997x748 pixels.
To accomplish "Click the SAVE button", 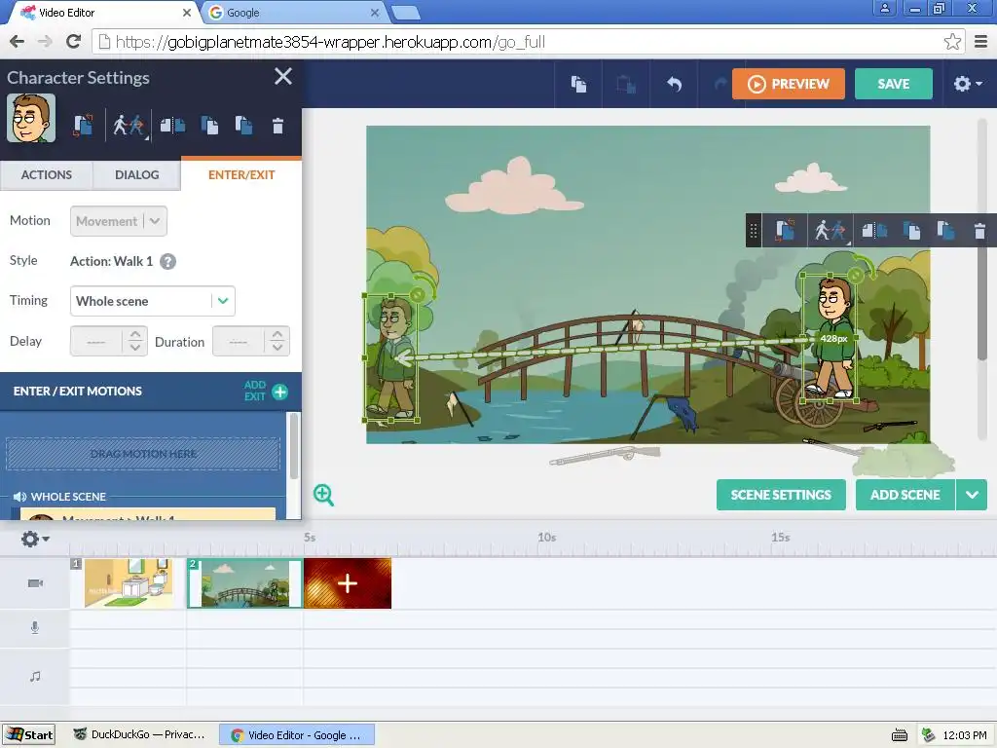I will [x=894, y=84].
